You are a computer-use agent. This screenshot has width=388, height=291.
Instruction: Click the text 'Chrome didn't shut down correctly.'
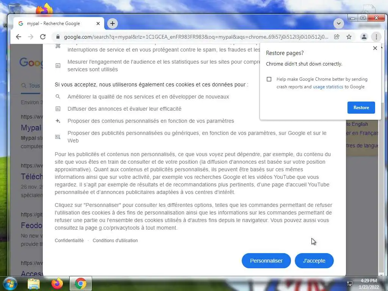click(x=304, y=64)
